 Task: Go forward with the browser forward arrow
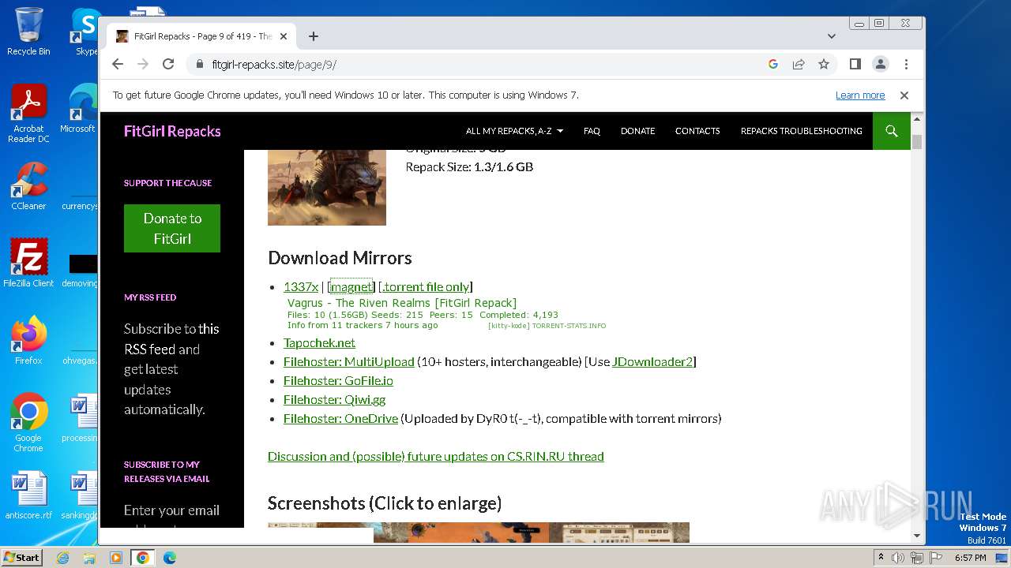[143, 64]
